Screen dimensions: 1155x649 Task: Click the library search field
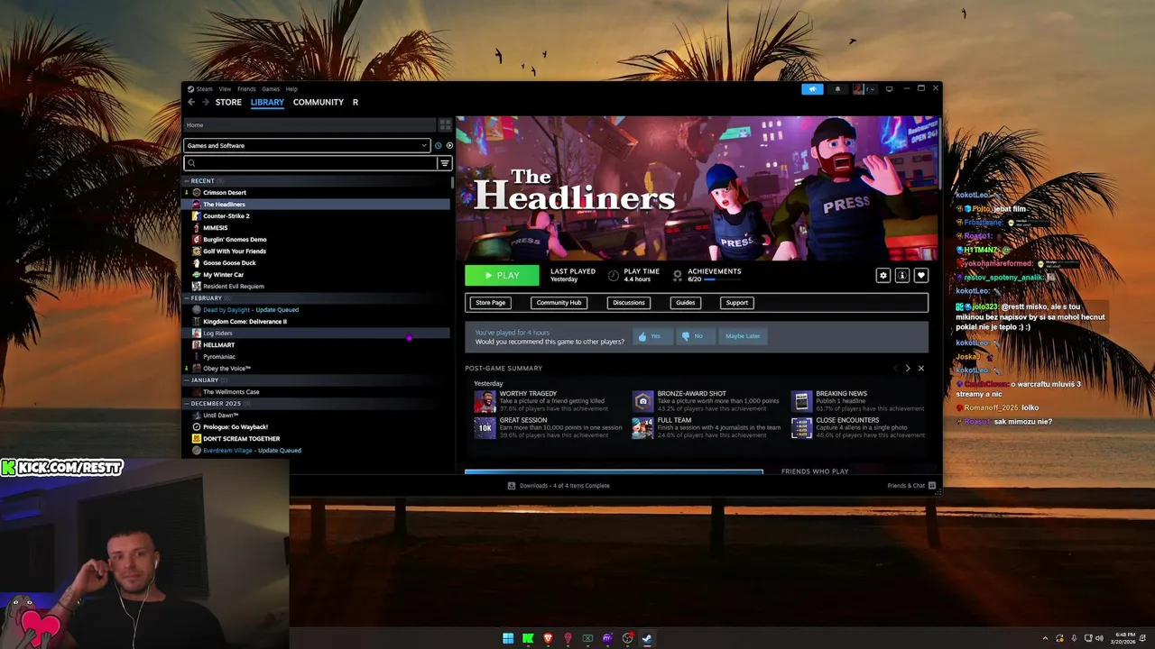pos(310,163)
